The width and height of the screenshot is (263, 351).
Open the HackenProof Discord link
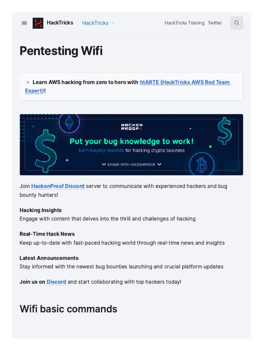coord(58,186)
